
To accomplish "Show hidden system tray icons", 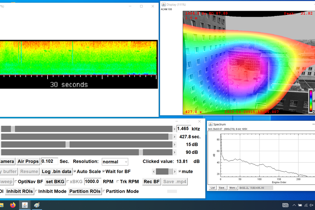I will coord(294,205).
